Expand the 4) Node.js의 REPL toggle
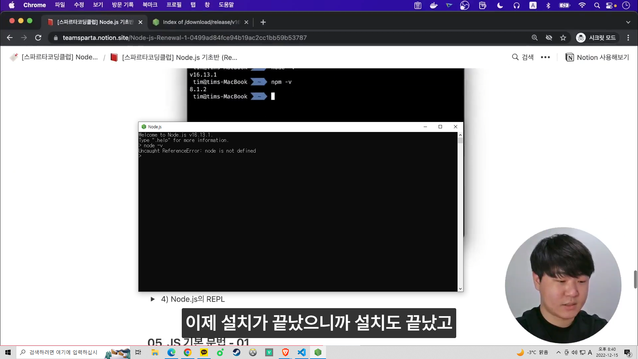 coord(153,299)
